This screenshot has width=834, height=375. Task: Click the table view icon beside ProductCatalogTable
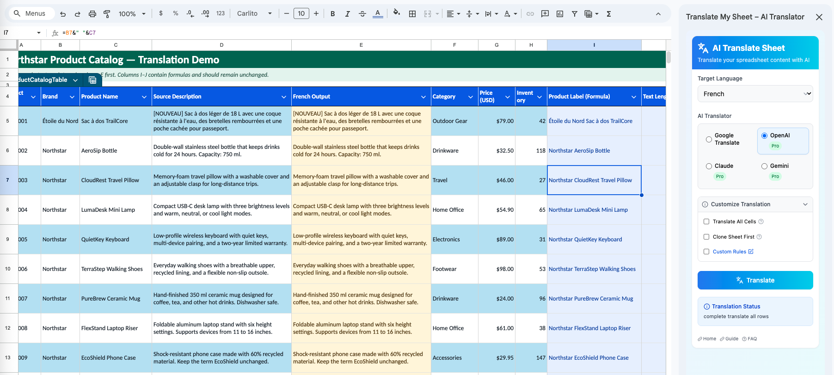coord(92,80)
